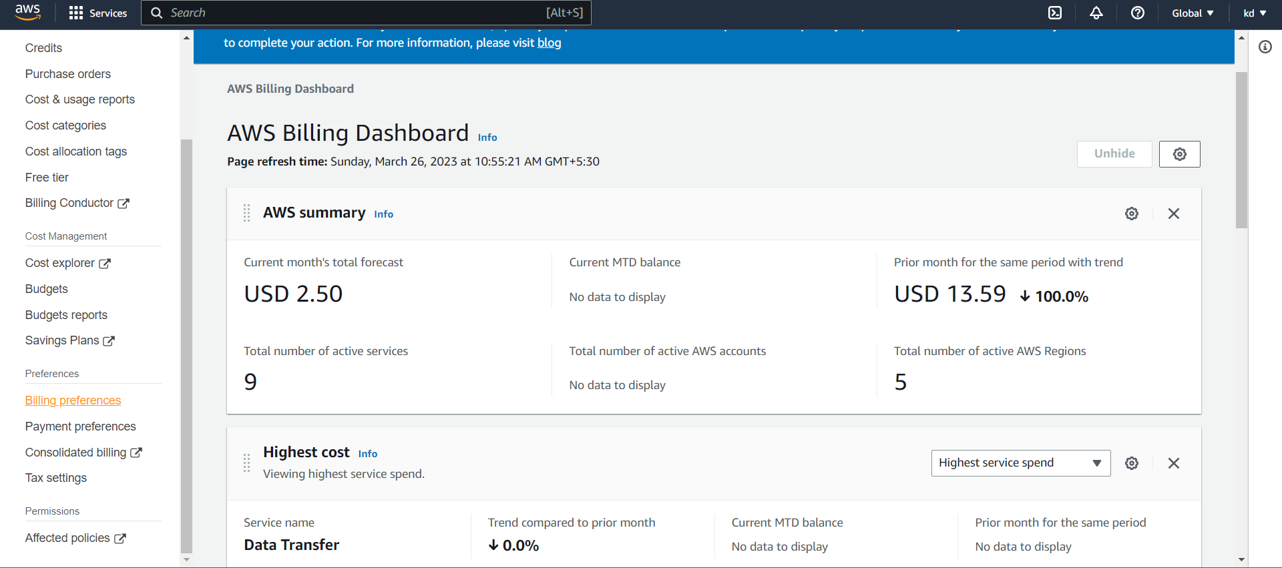Image resolution: width=1282 pixels, height=568 pixels.
Task: Expand the kd account dropdown
Action: point(1255,13)
